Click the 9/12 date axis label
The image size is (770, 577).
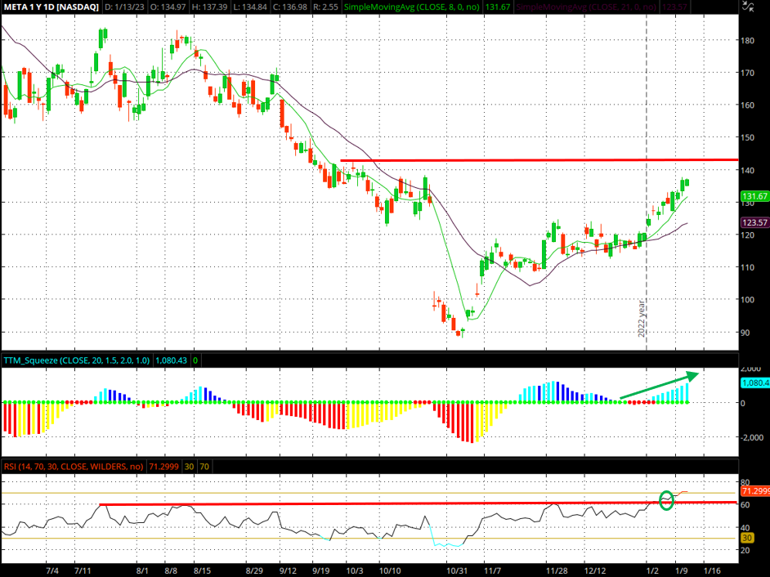[x=289, y=570]
